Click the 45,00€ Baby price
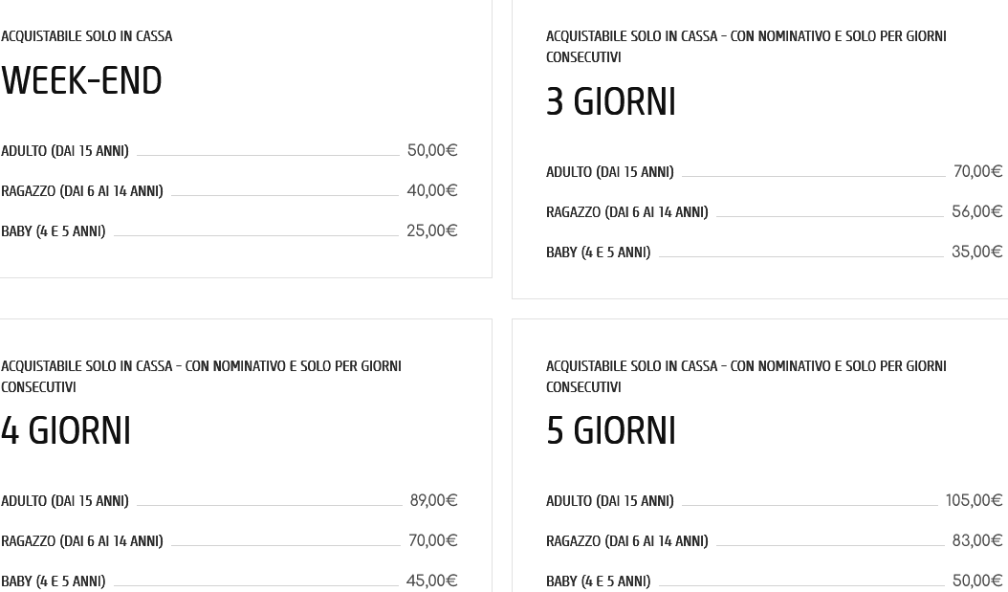 pos(431,581)
